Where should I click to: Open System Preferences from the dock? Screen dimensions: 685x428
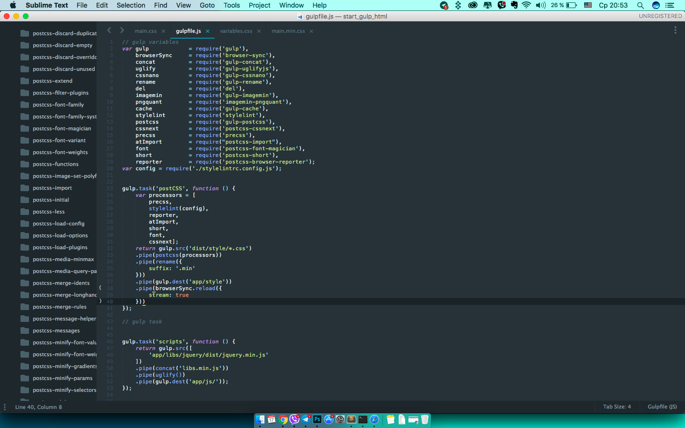(x=340, y=419)
